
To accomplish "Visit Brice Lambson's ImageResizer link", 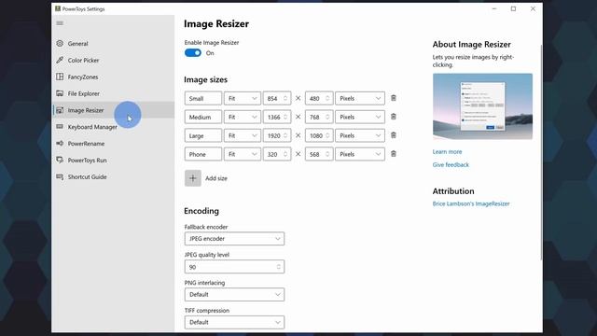I will coord(471,203).
